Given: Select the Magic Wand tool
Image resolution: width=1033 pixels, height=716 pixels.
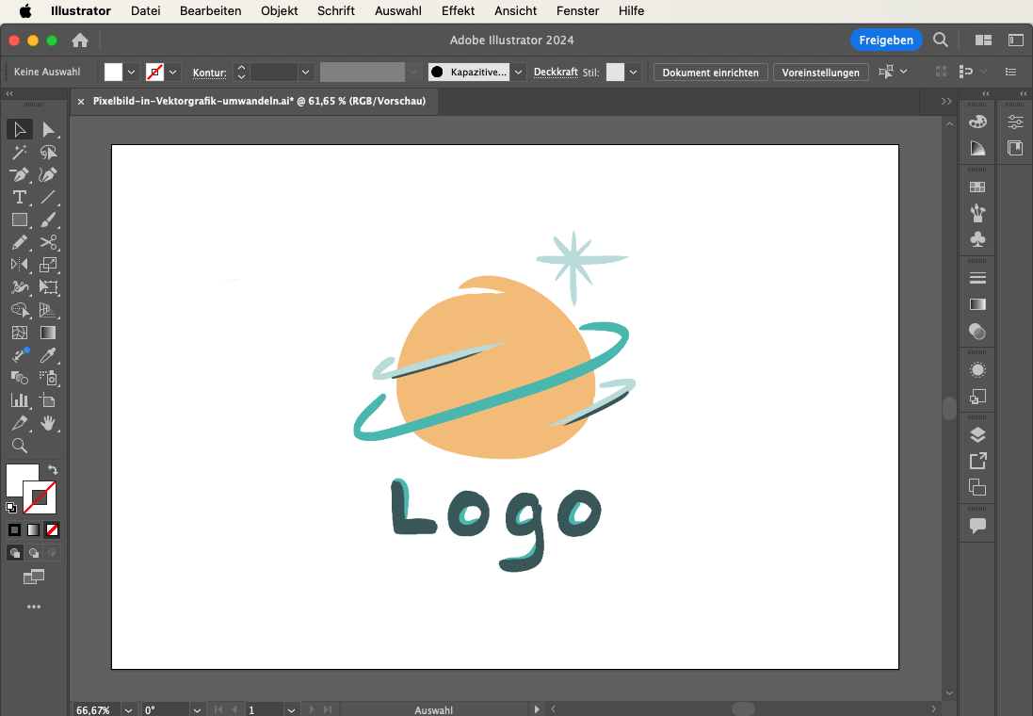Looking at the screenshot, I should click(x=19, y=152).
